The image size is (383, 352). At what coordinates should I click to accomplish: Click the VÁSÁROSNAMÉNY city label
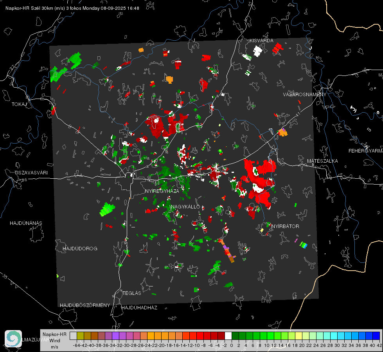[x=305, y=95]
